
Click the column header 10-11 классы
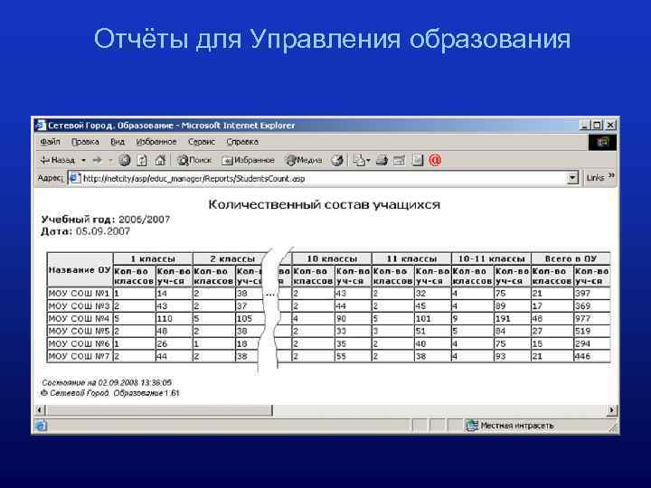[x=491, y=259]
